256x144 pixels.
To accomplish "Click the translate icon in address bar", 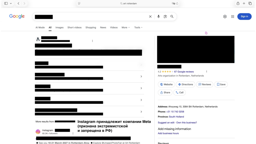I will pyautogui.click(x=173, y=3).
